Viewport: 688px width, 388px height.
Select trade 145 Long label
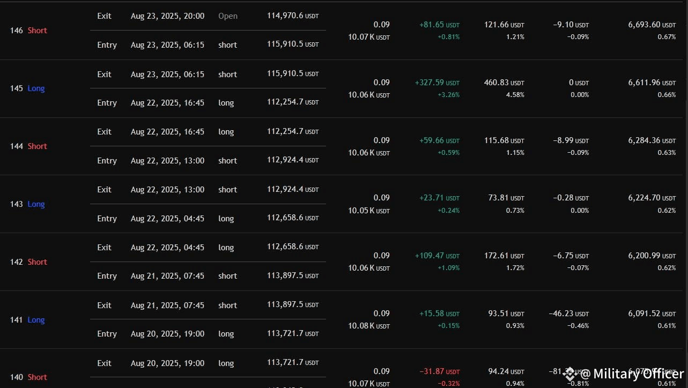click(x=28, y=88)
